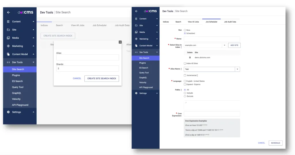This screenshot has height=155, width=295.
Task: Select the Now run option
Action: (x=185, y=30)
